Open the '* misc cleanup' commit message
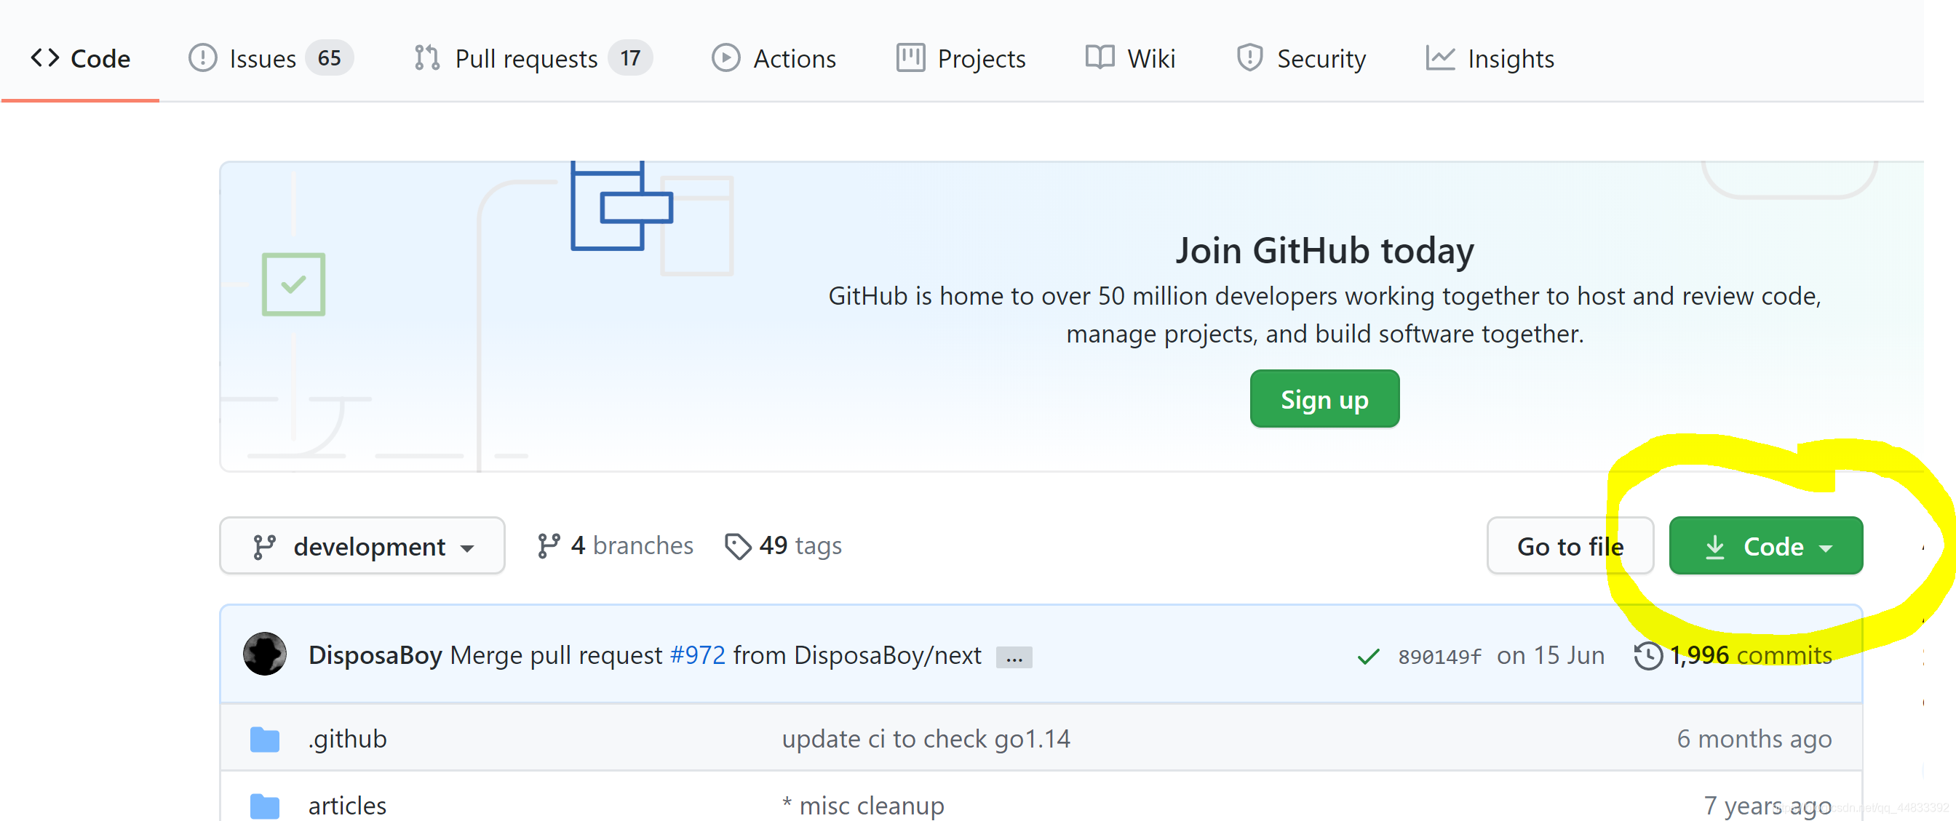1956x821 pixels. pyautogui.click(x=863, y=805)
